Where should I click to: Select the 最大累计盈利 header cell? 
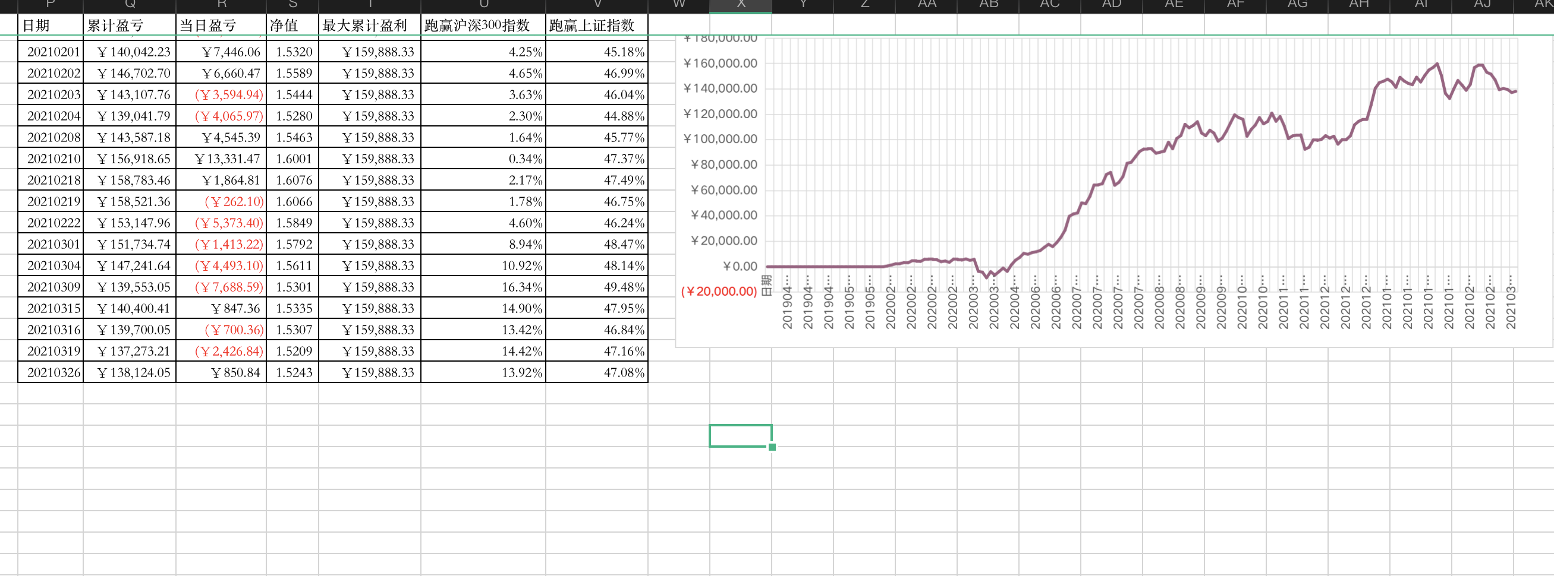pyautogui.click(x=370, y=26)
